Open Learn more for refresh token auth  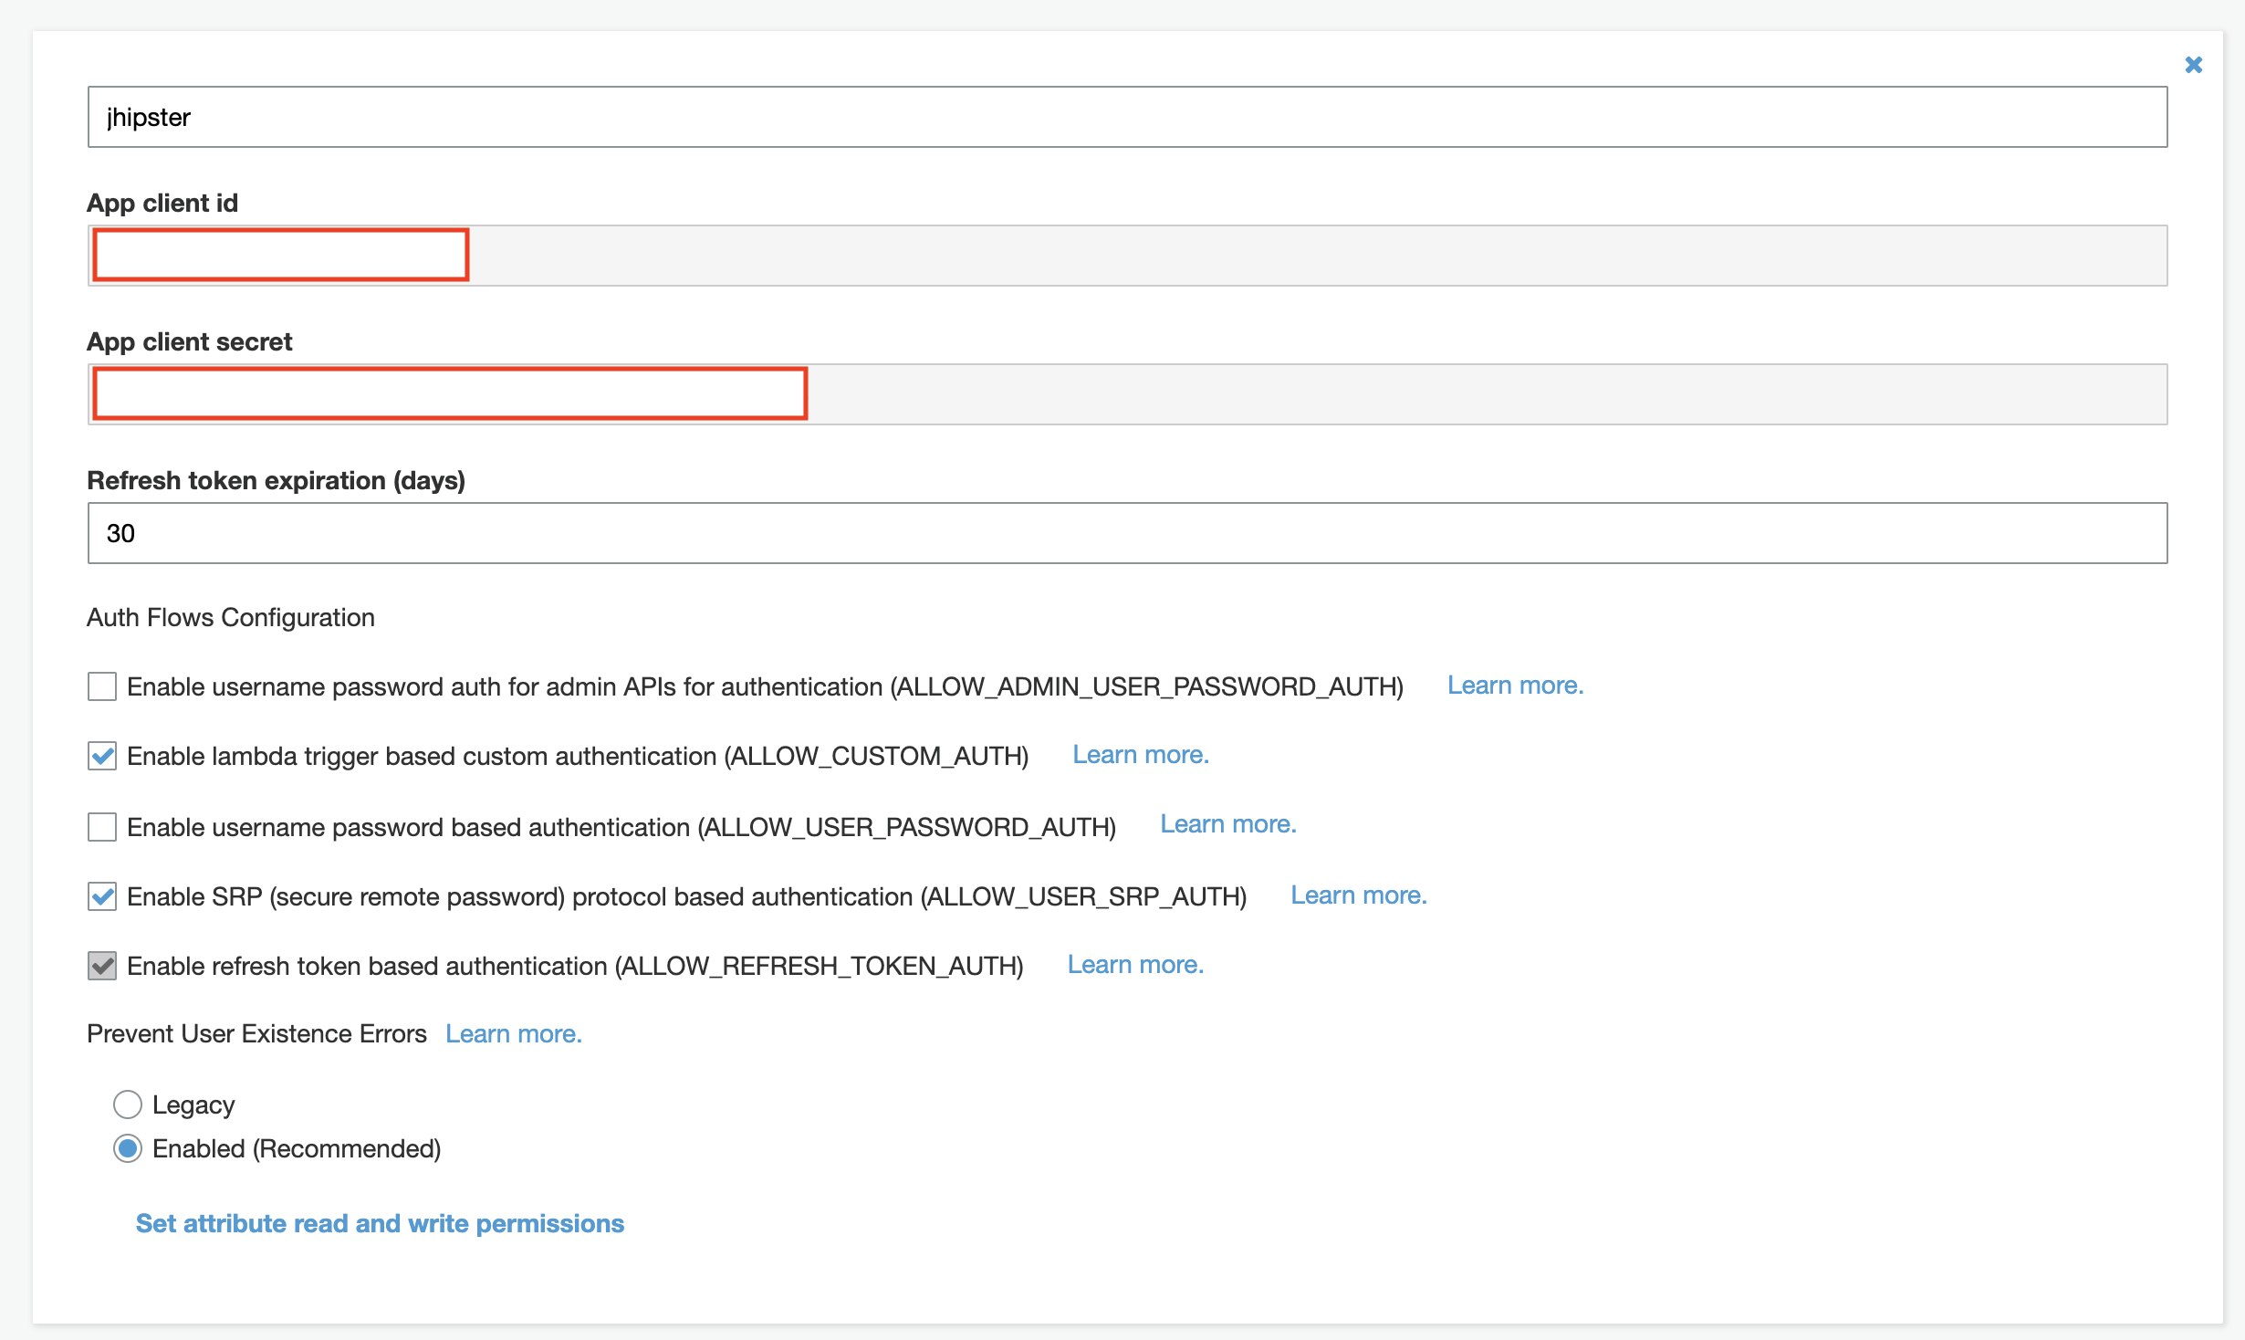click(x=1135, y=965)
